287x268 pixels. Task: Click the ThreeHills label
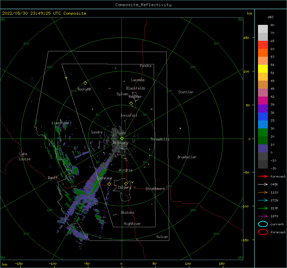pos(160,139)
